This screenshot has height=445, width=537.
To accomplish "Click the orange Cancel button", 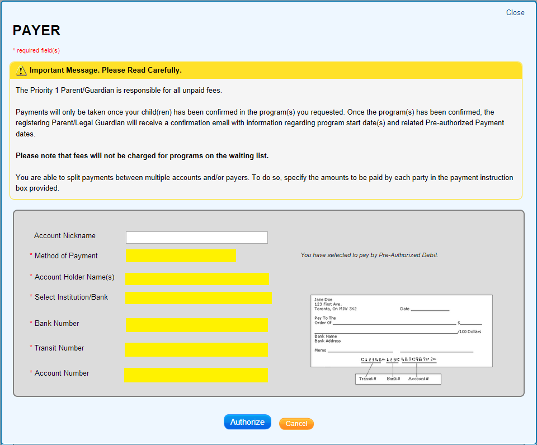I will (296, 423).
